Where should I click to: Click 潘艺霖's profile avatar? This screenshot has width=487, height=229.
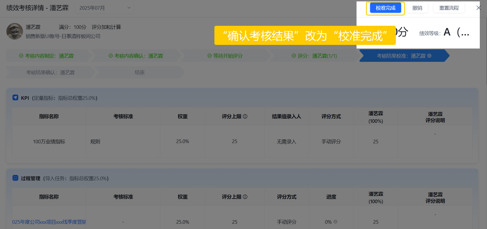pyautogui.click(x=15, y=31)
